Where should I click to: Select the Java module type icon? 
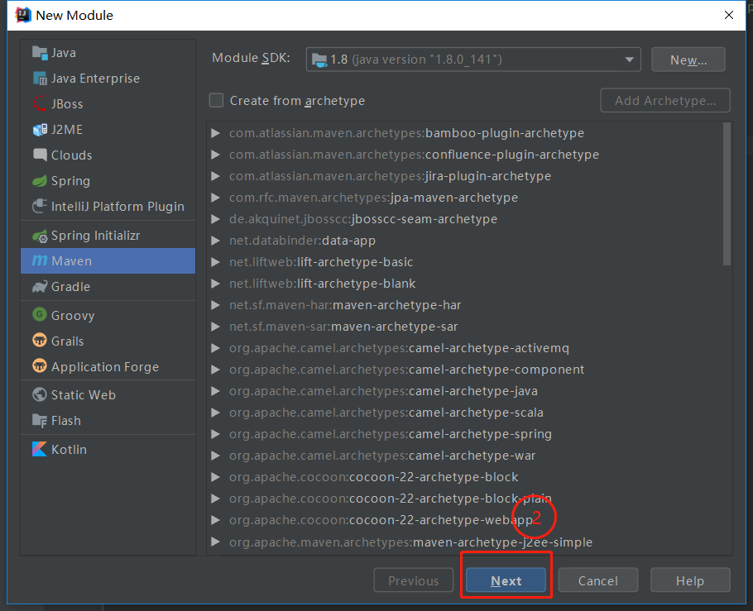40,52
